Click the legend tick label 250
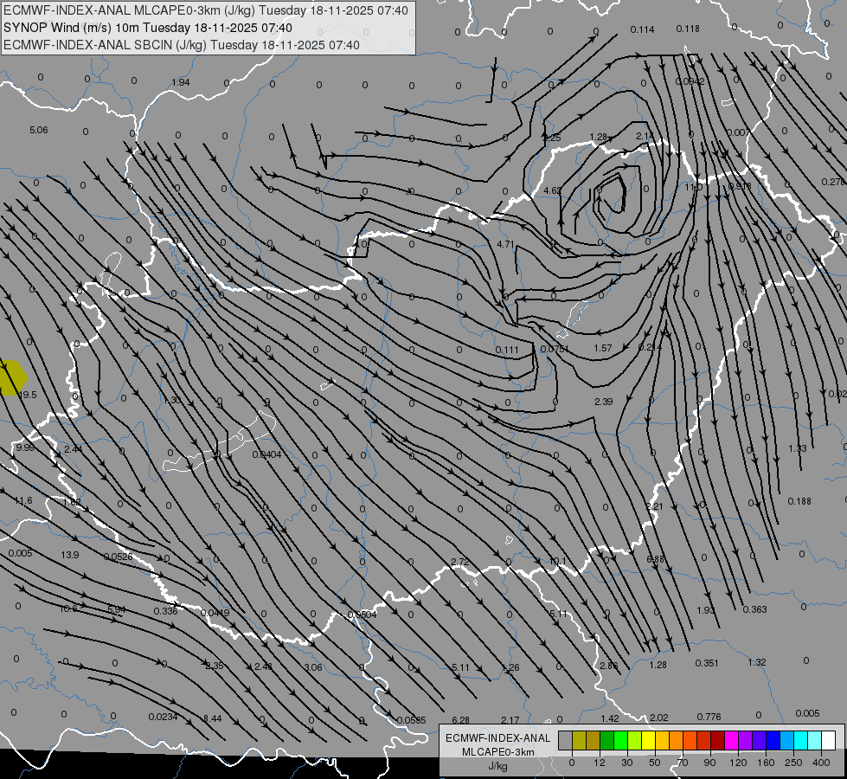 (x=793, y=763)
